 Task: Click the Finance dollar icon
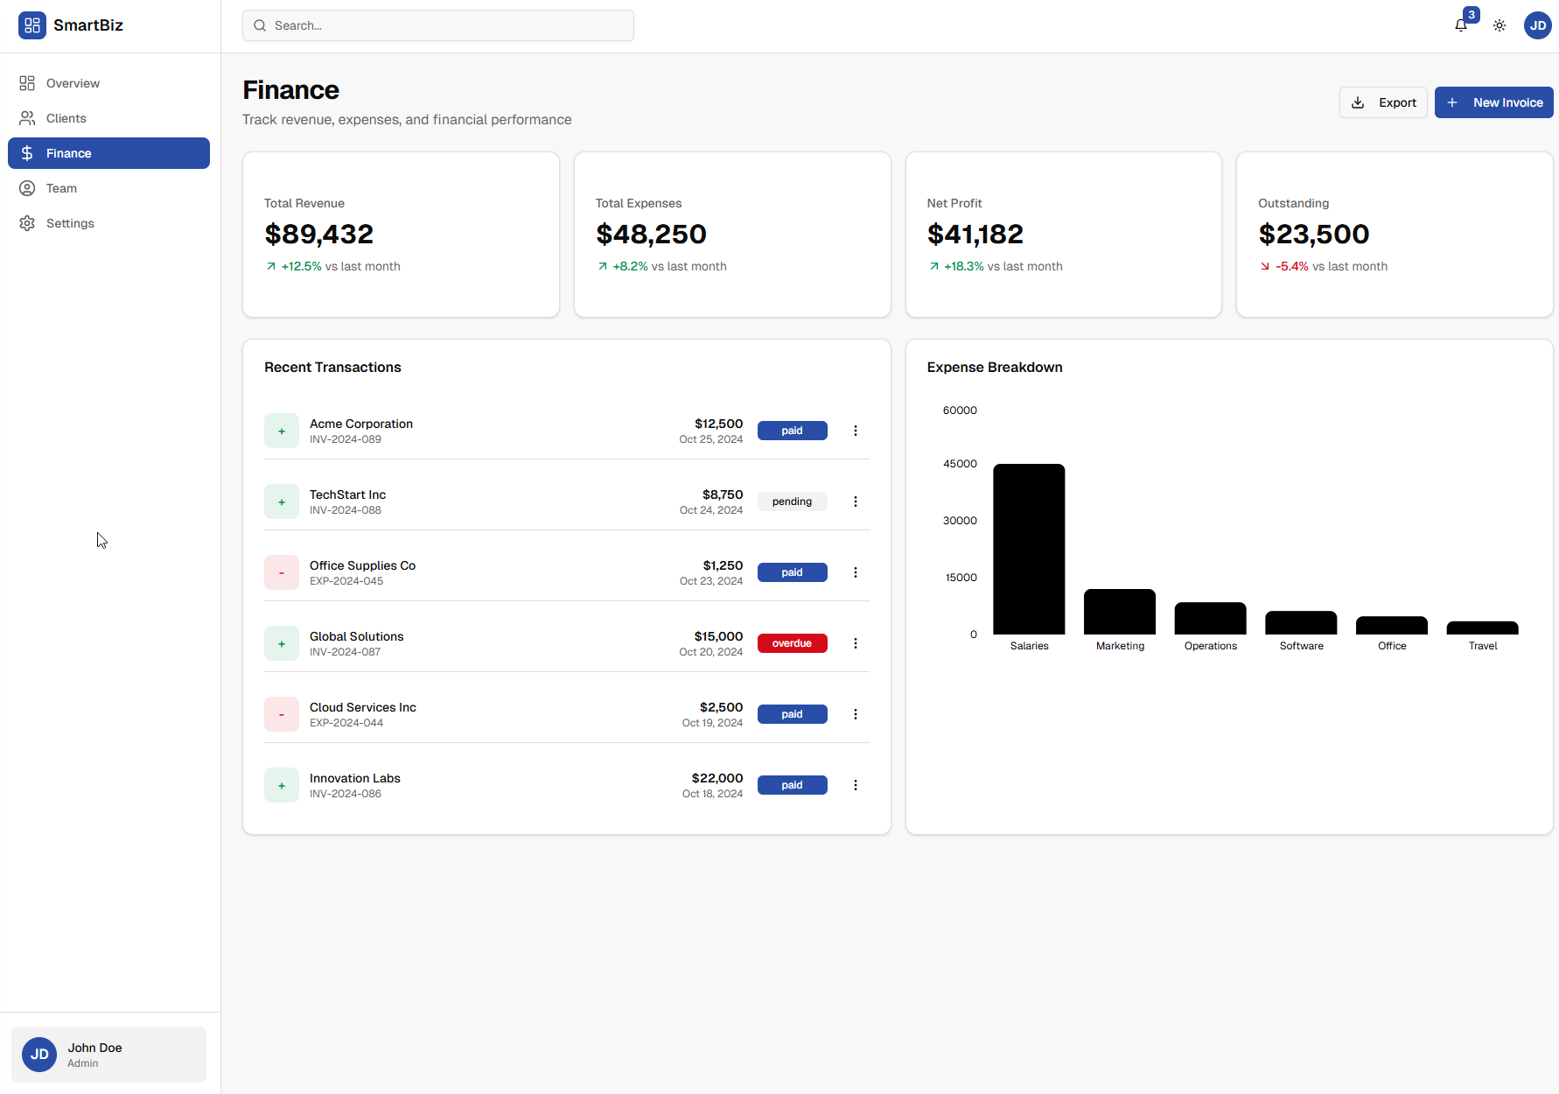pos(27,153)
